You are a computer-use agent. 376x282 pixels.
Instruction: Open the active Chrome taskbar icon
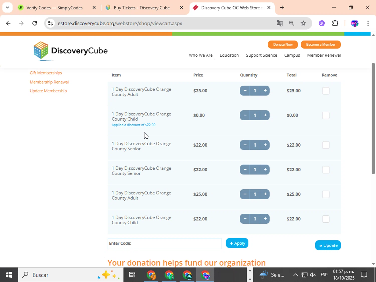pyautogui.click(x=205, y=275)
